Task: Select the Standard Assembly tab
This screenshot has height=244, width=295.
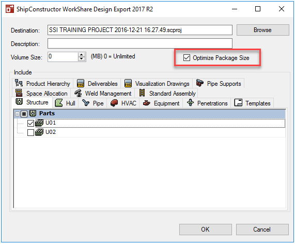Action: click(x=166, y=93)
